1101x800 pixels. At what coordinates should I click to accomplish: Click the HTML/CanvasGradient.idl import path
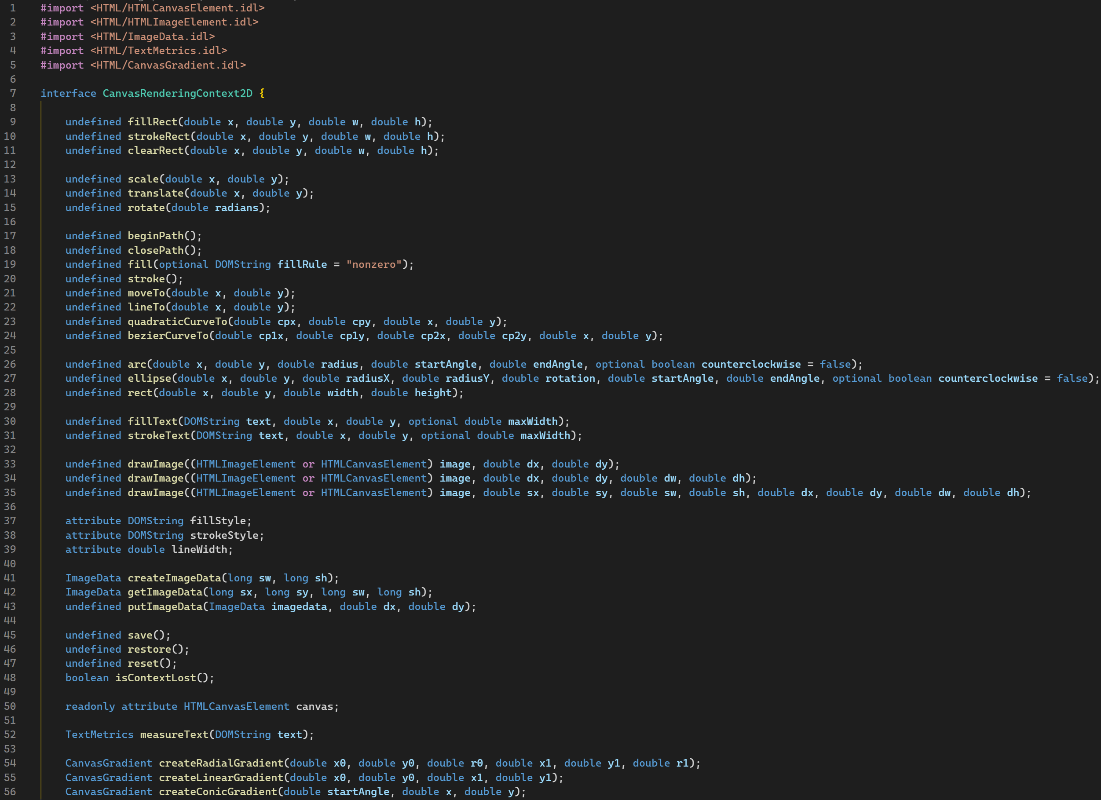(168, 65)
